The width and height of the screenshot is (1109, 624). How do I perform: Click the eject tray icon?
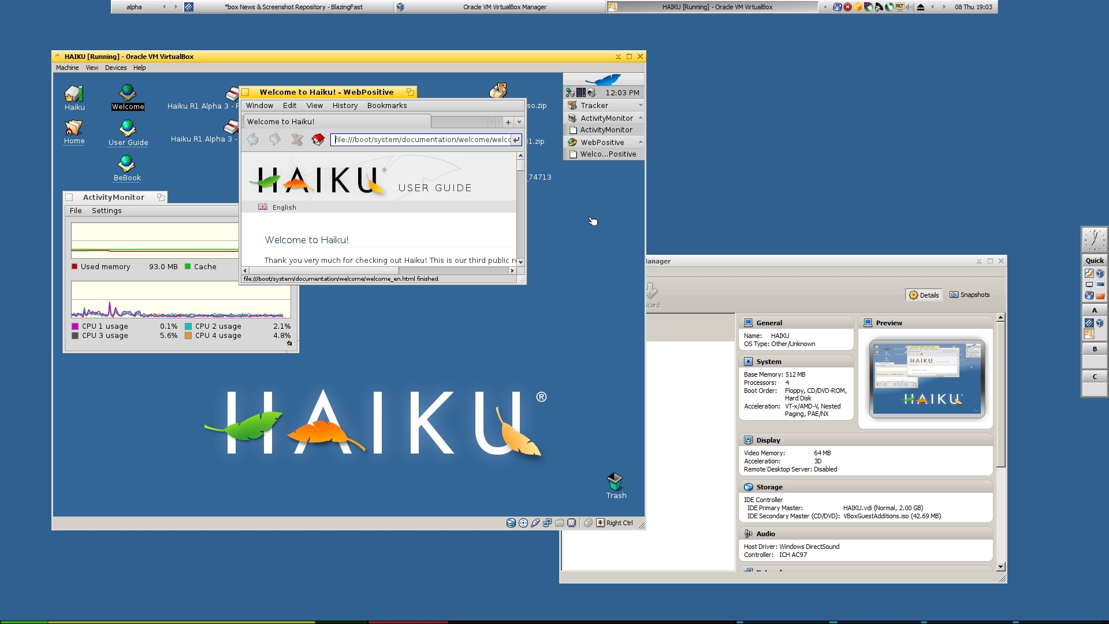921,7
